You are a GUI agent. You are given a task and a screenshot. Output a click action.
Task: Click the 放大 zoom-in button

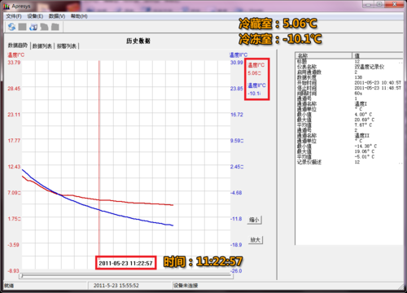pos(256,240)
